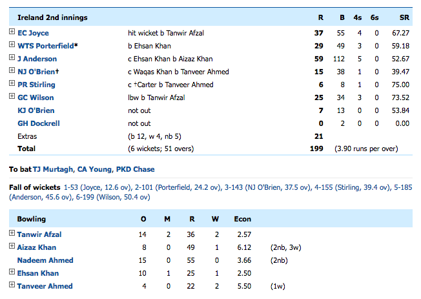
Task: Expand GC Wilson batting details
Action: tap(12, 97)
